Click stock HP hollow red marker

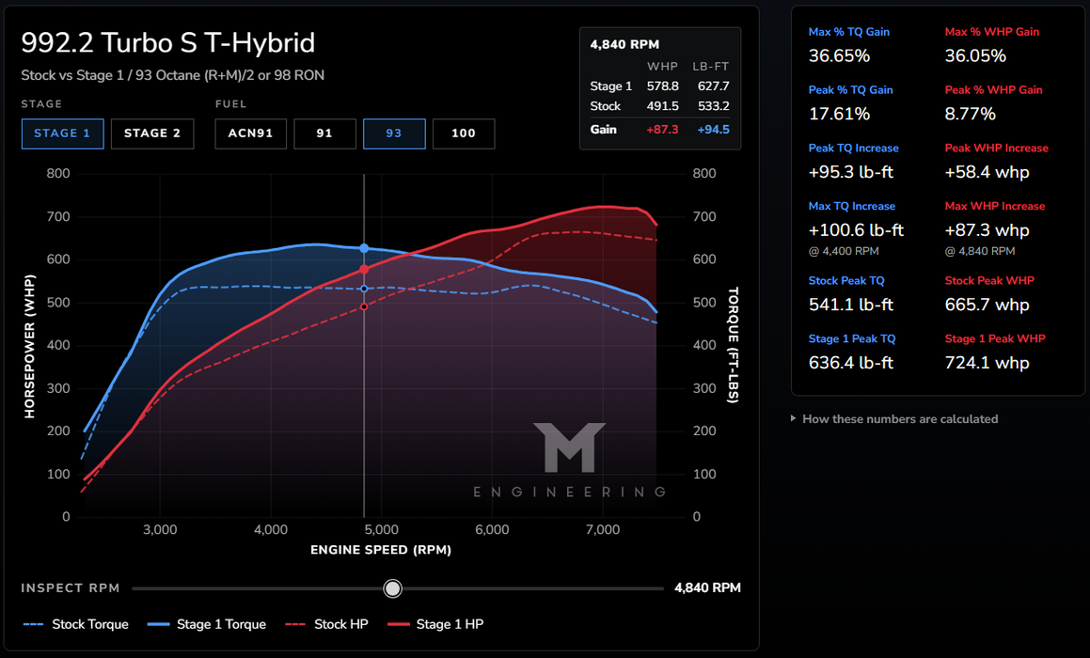click(364, 306)
